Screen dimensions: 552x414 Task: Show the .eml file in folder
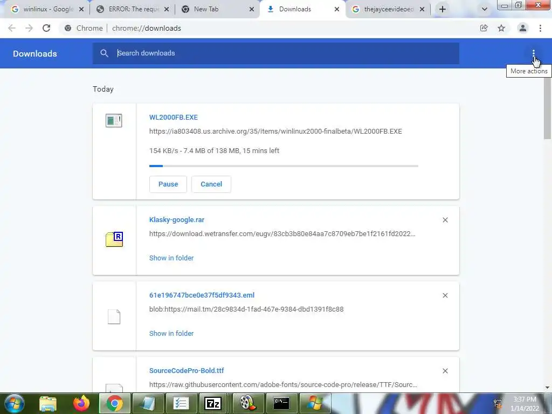(171, 333)
